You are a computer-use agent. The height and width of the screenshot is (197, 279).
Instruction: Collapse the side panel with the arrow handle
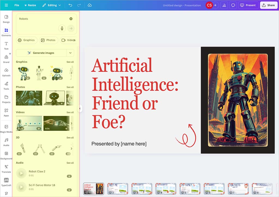80,109
